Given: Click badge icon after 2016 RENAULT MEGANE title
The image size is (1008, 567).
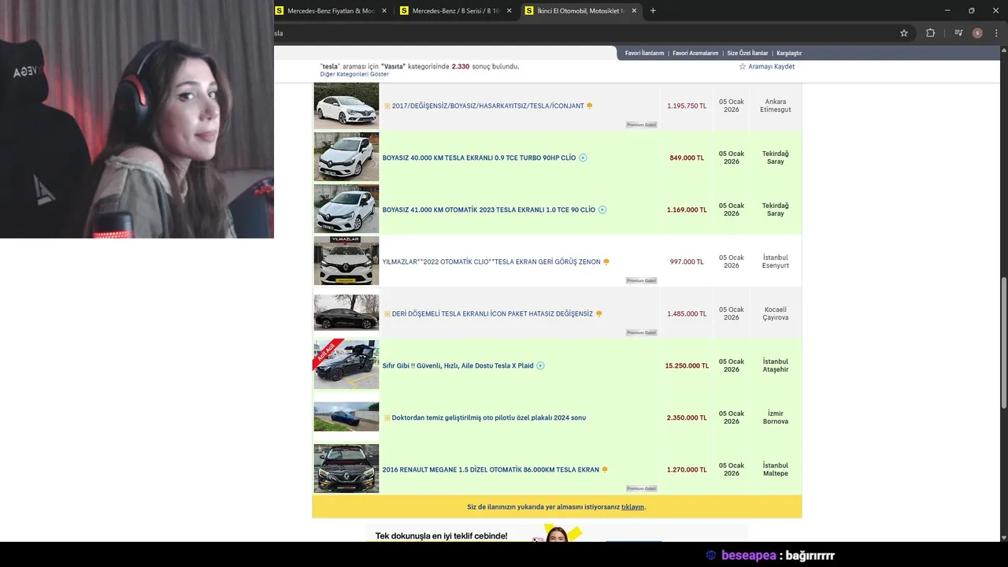Looking at the screenshot, I should coord(605,469).
